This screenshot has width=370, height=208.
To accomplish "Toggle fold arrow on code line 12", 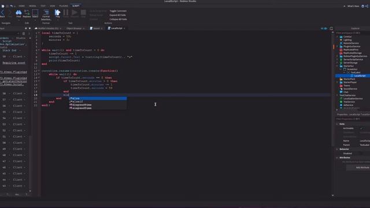I will click(x=39, y=70).
